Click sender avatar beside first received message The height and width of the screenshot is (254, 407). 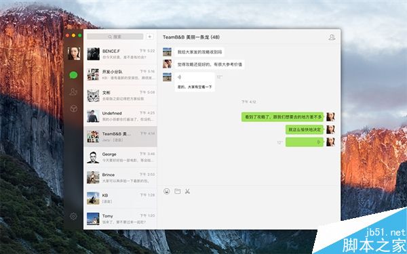pos(167,52)
